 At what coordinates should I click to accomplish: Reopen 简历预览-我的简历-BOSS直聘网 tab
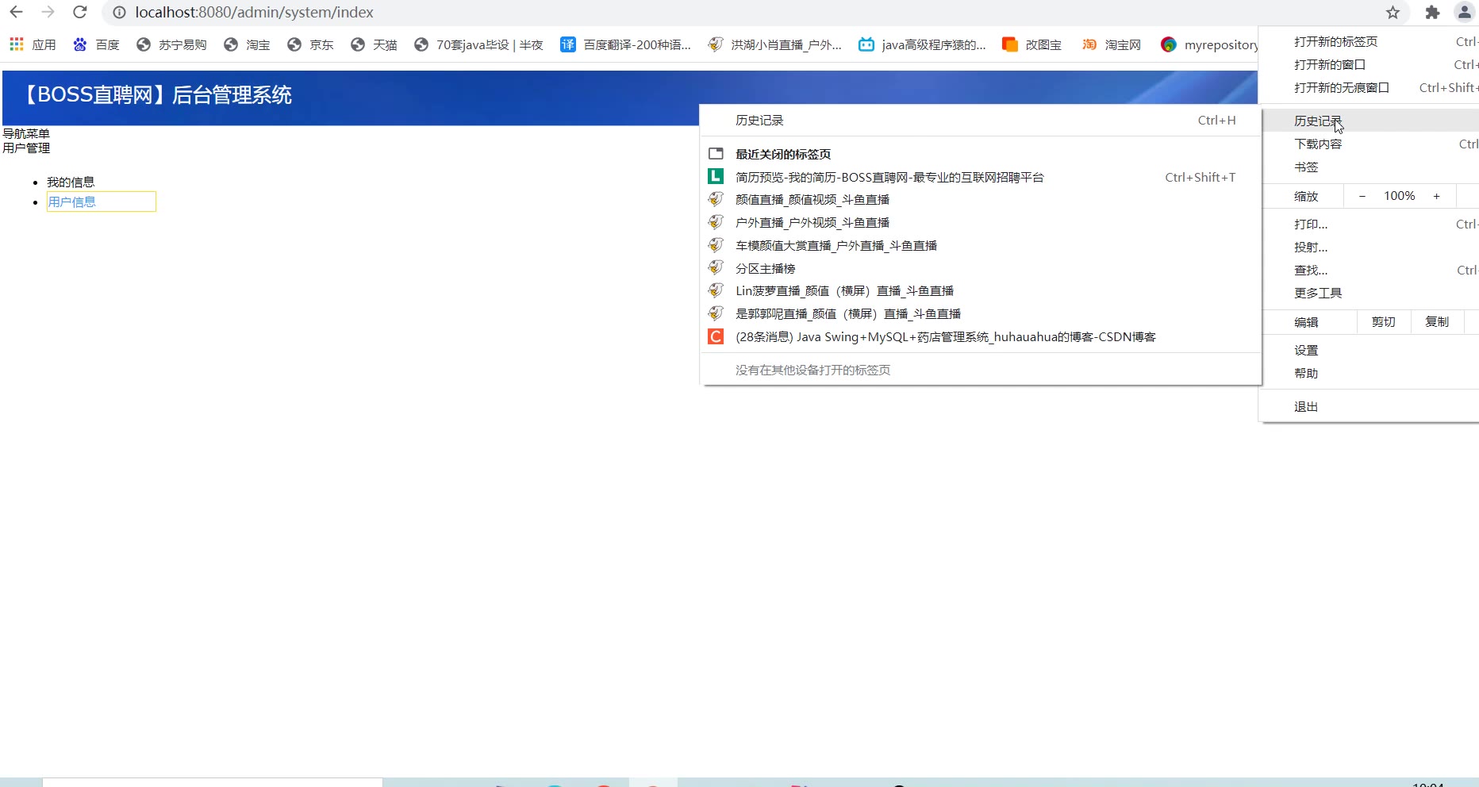coord(981,177)
